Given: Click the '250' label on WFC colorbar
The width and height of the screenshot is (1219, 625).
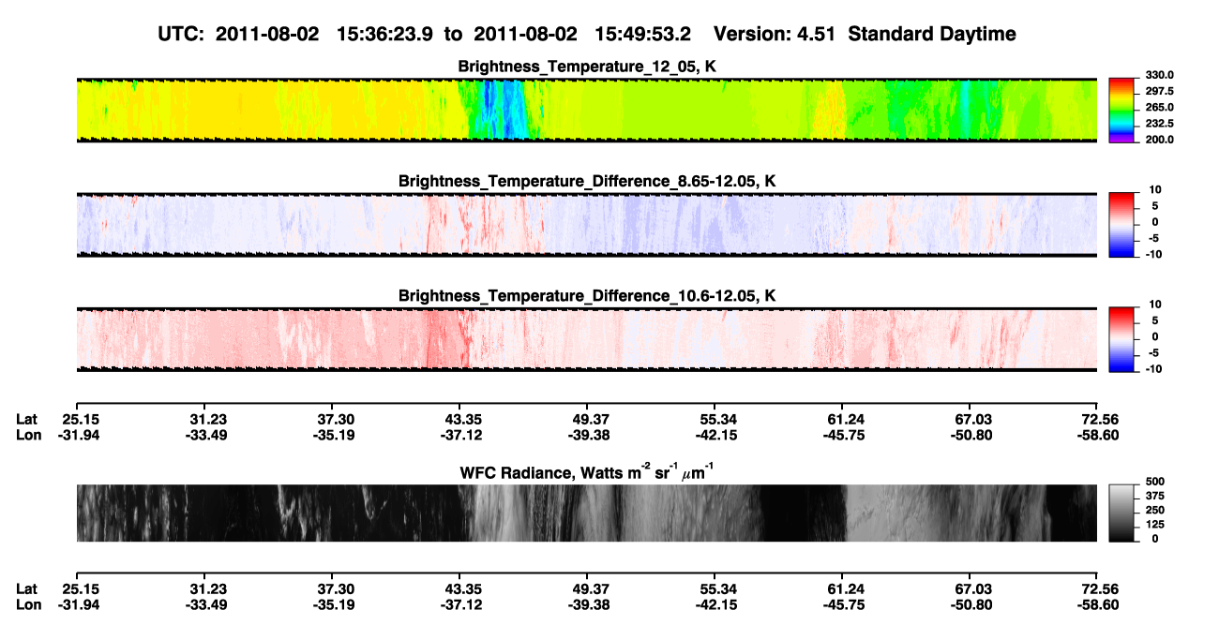Looking at the screenshot, I should (1153, 510).
